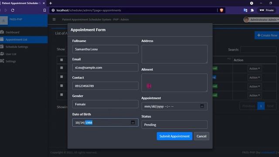Open Administrator Admin user dropdown

pyautogui.click(x=261, y=20)
